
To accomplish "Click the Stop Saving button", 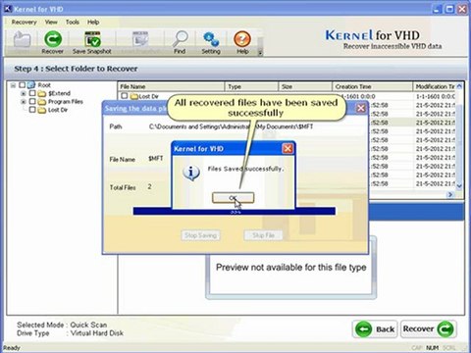I will pyautogui.click(x=200, y=235).
